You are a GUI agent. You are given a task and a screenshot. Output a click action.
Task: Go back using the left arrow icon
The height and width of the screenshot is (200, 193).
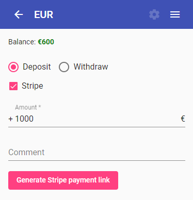[19, 14]
